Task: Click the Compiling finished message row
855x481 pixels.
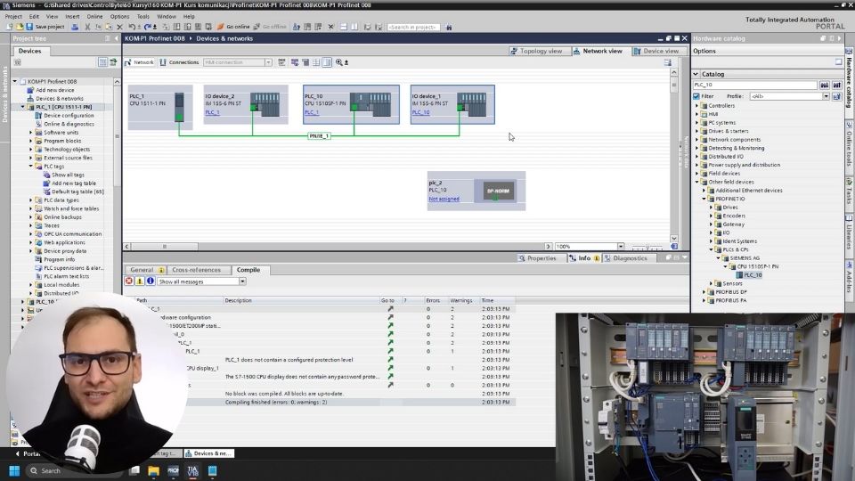Action: [x=320, y=402]
